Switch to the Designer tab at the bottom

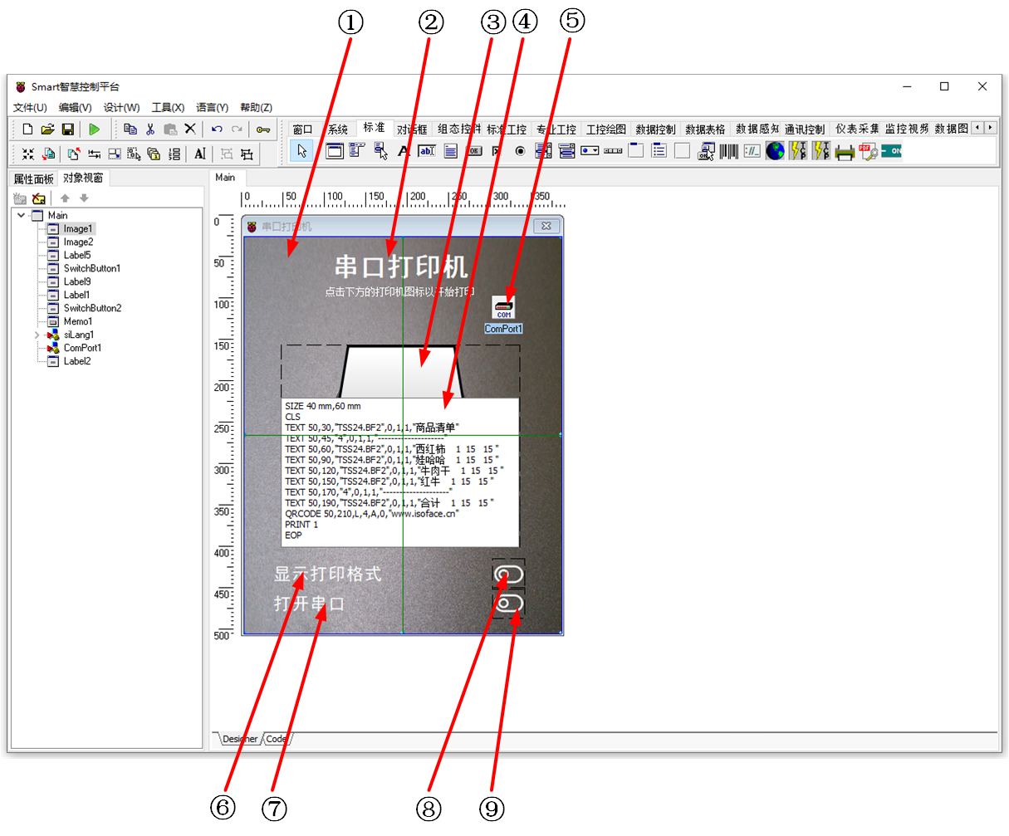(239, 739)
